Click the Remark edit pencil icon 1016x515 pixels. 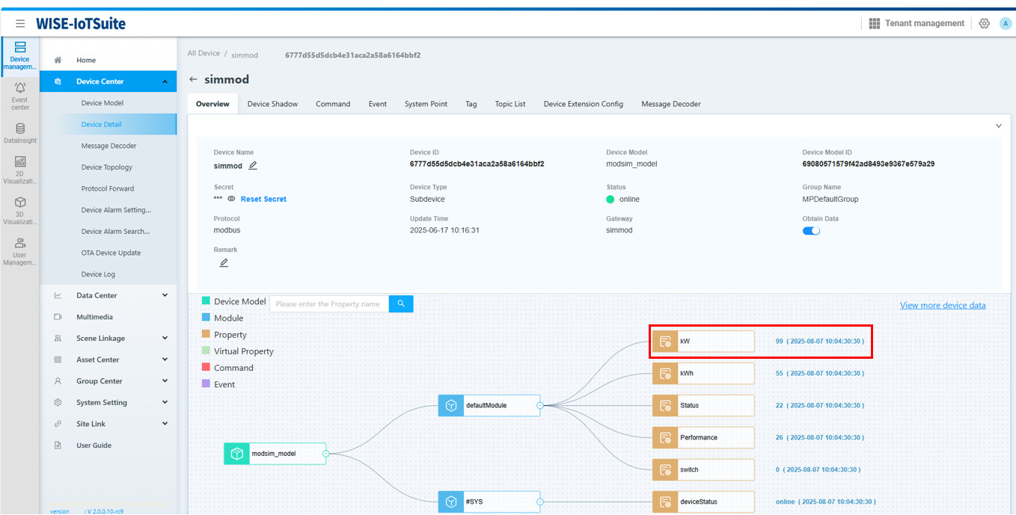coord(224,263)
